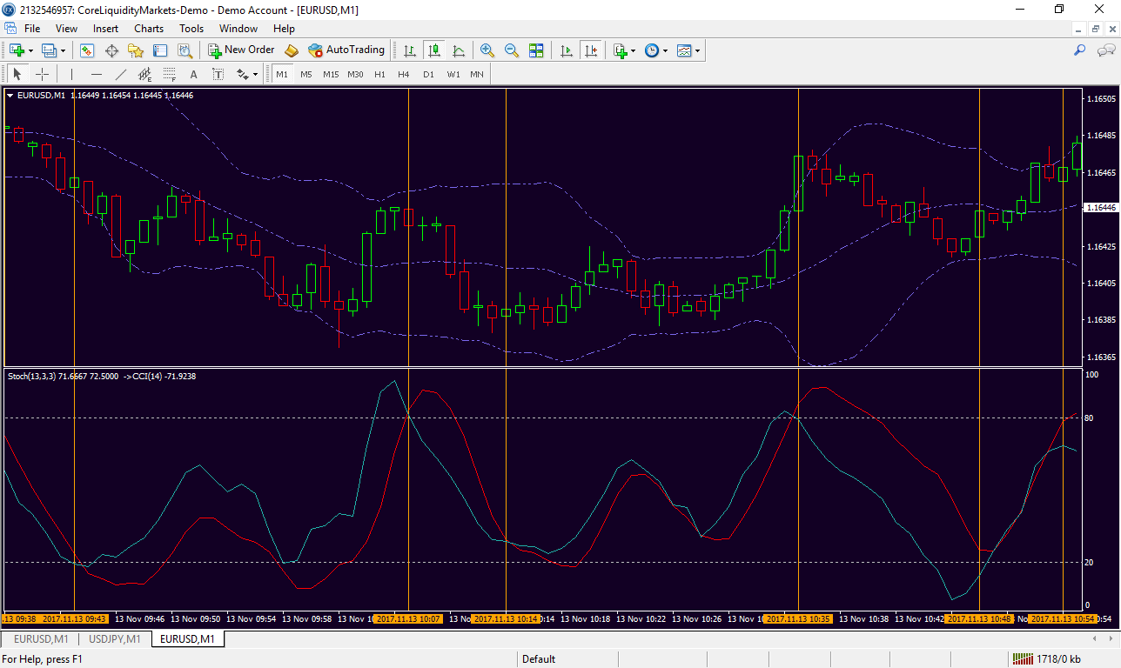Select the Crosshair tool
This screenshot has height=668, width=1121.
click(42, 75)
